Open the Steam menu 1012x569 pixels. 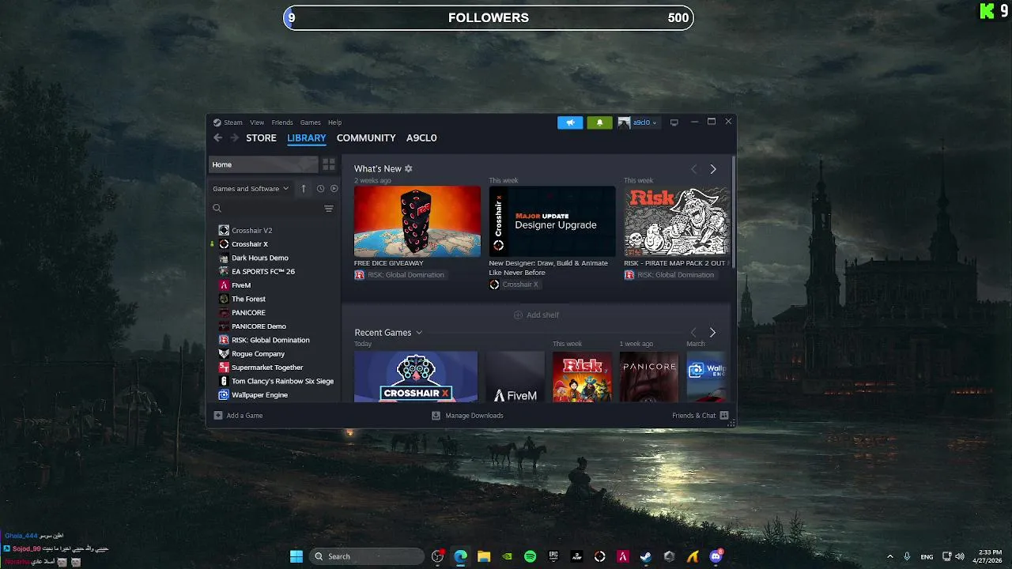click(233, 122)
